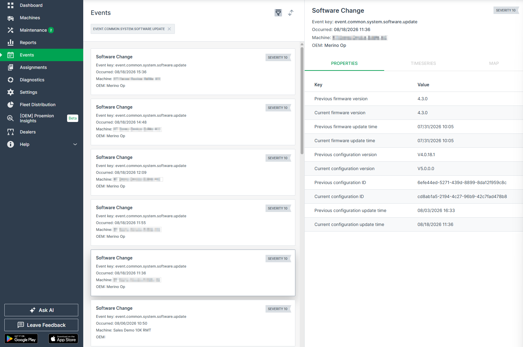Click the Ask AI button
523x347 pixels.
pyautogui.click(x=41, y=310)
